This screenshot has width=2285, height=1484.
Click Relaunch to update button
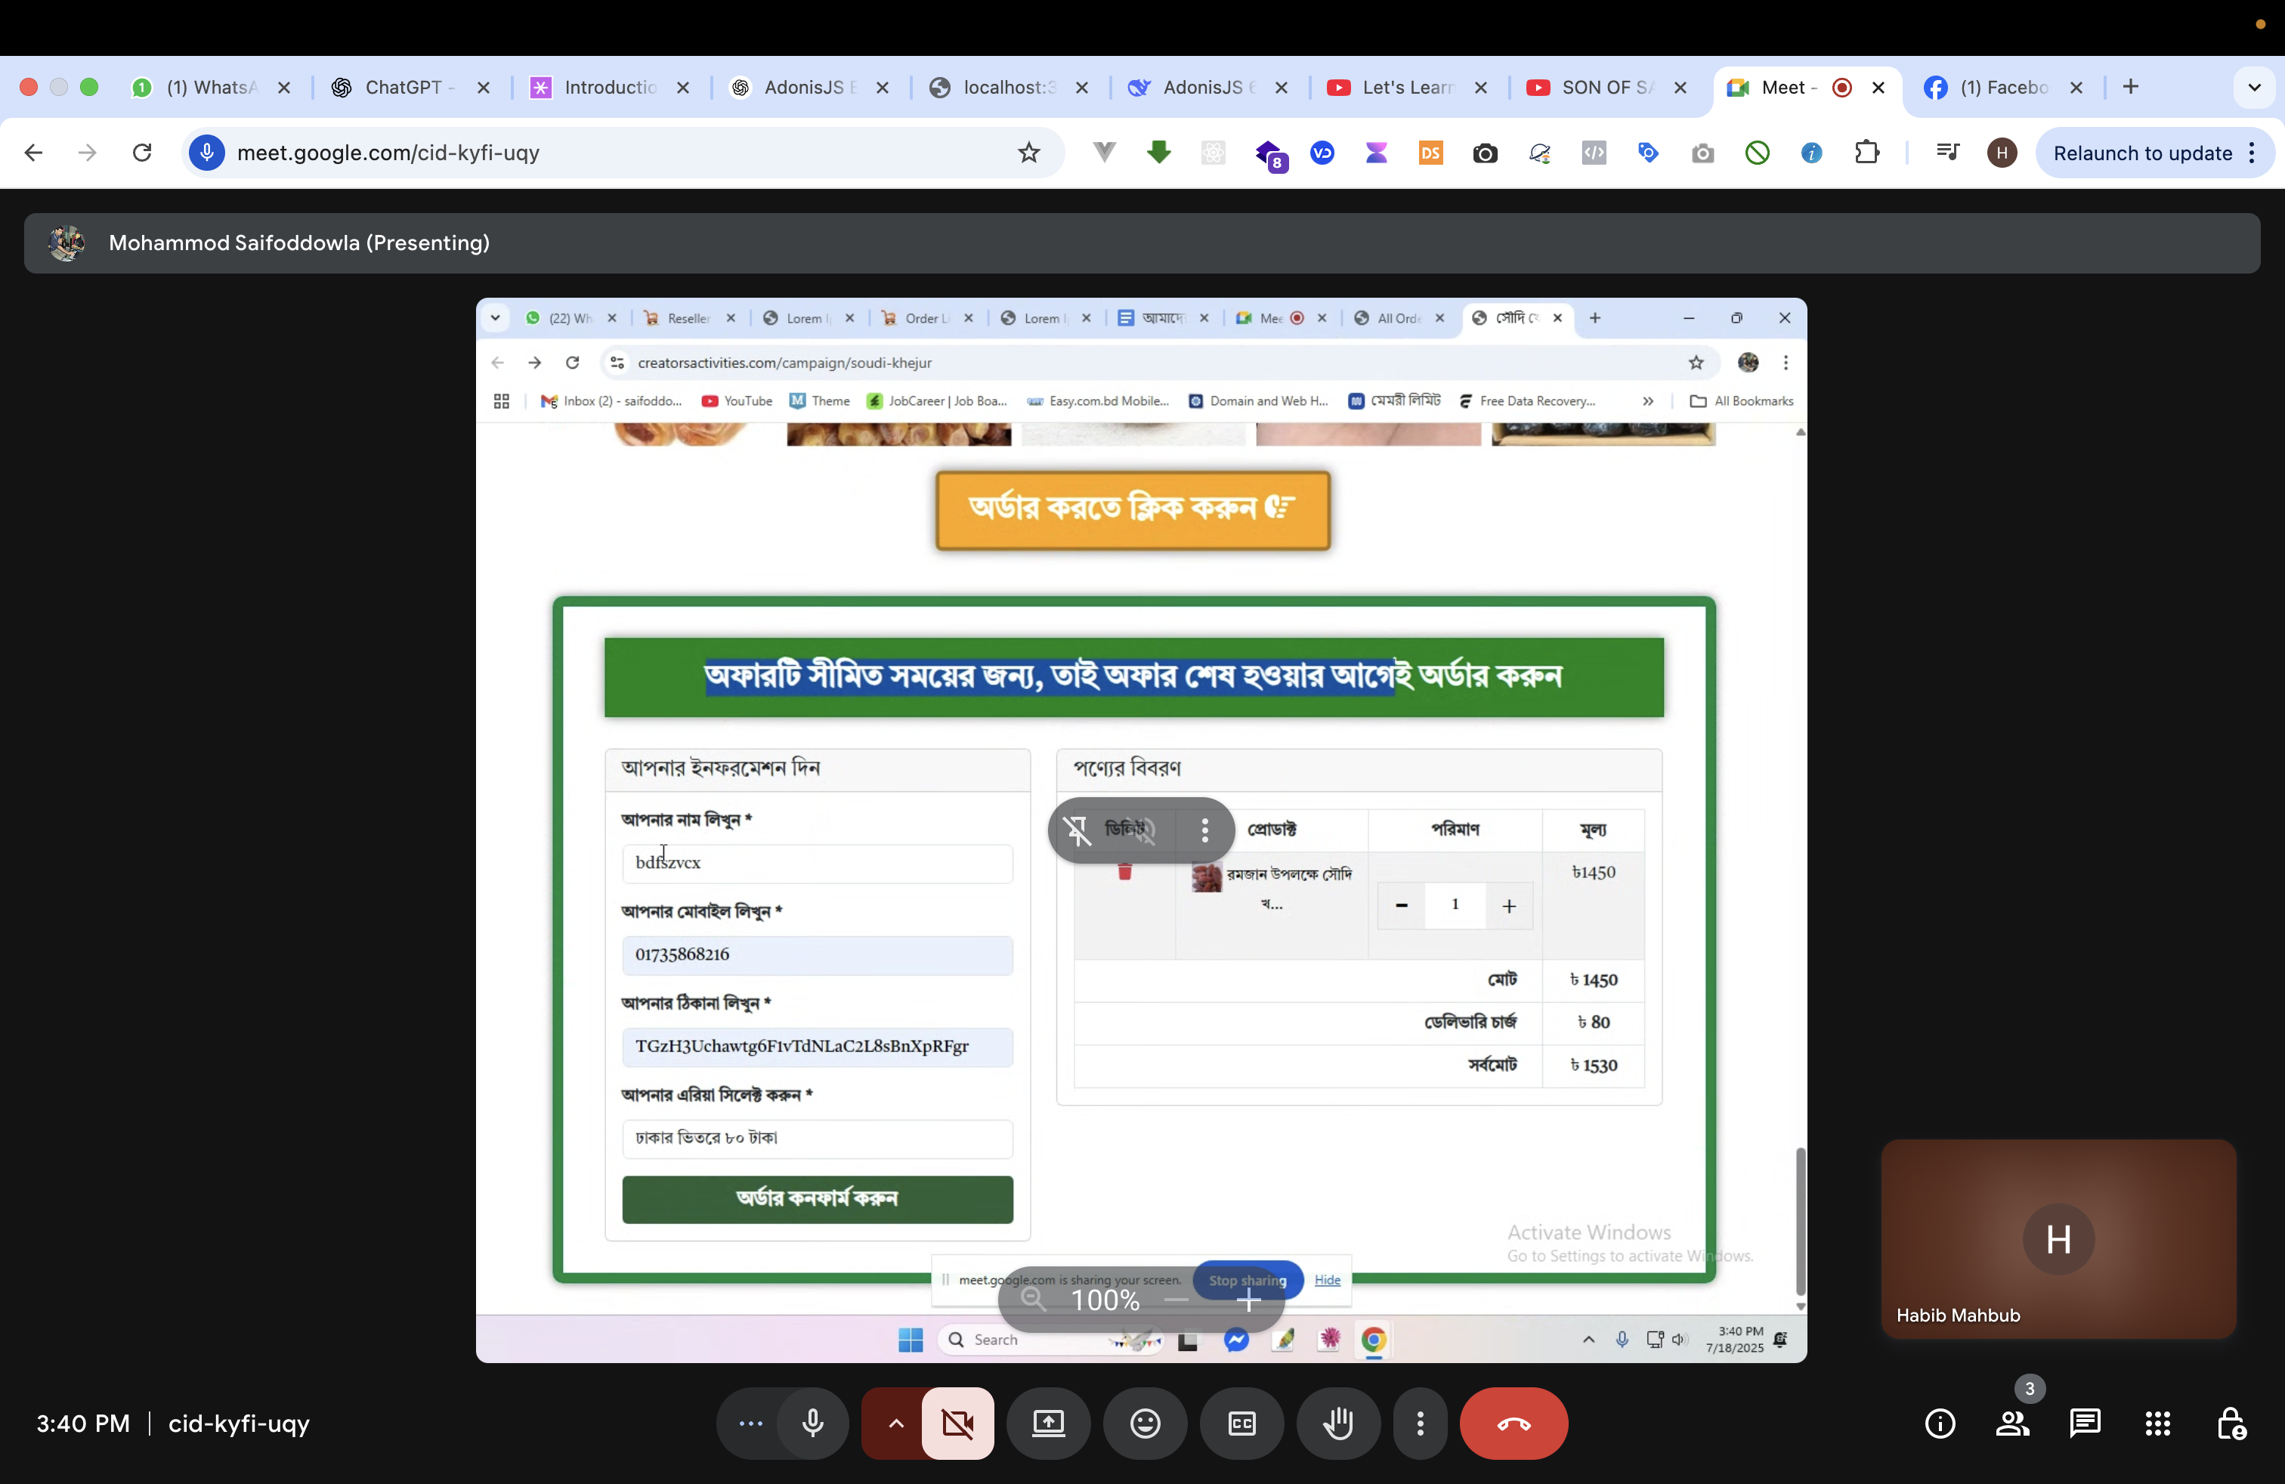click(x=2142, y=153)
